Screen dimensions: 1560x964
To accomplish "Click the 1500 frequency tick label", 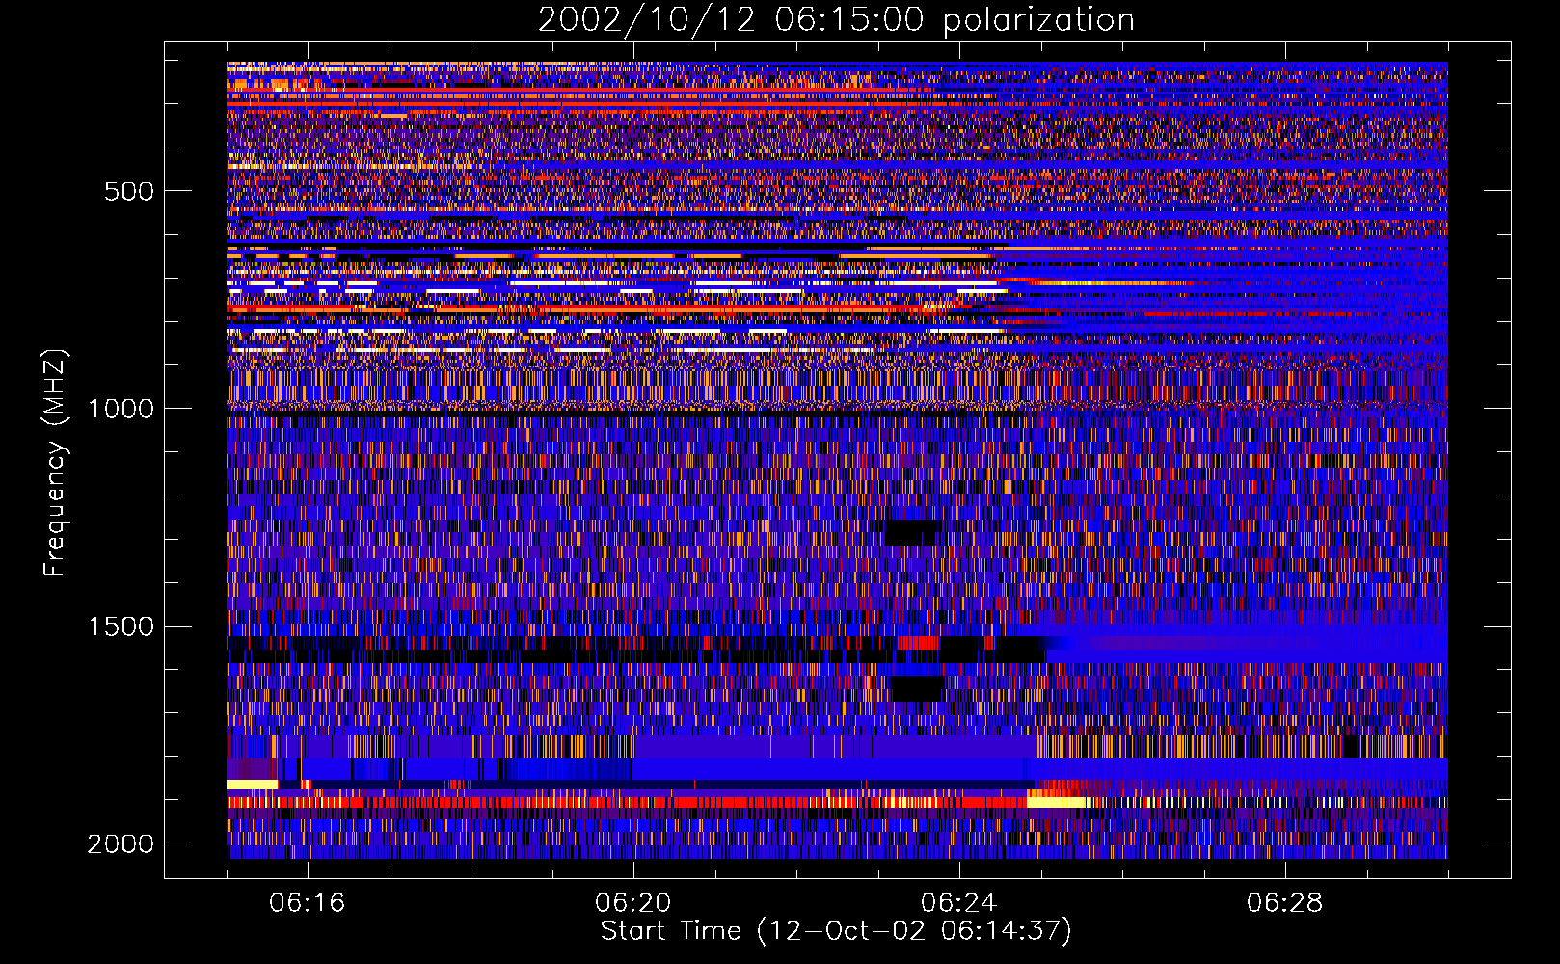I will (x=121, y=627).
